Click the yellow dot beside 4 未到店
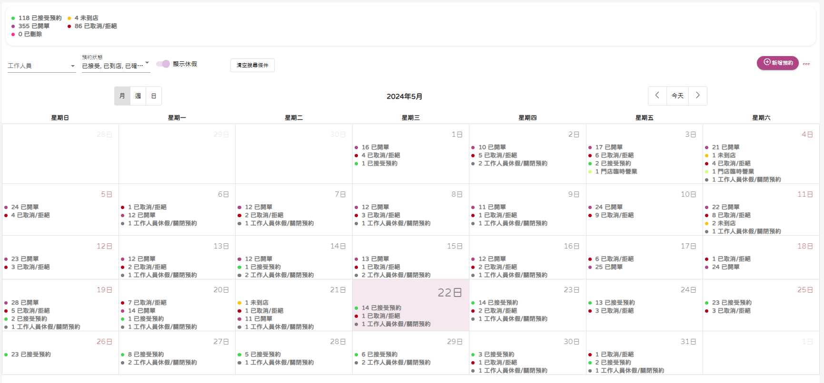 pos(69,18)
